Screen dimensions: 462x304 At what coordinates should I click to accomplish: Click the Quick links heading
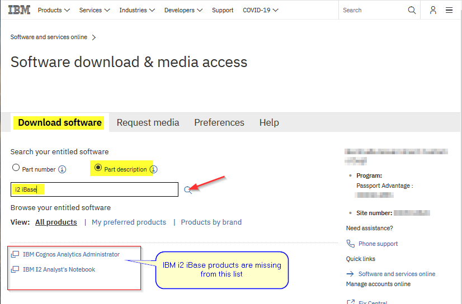tap(361, 259)
